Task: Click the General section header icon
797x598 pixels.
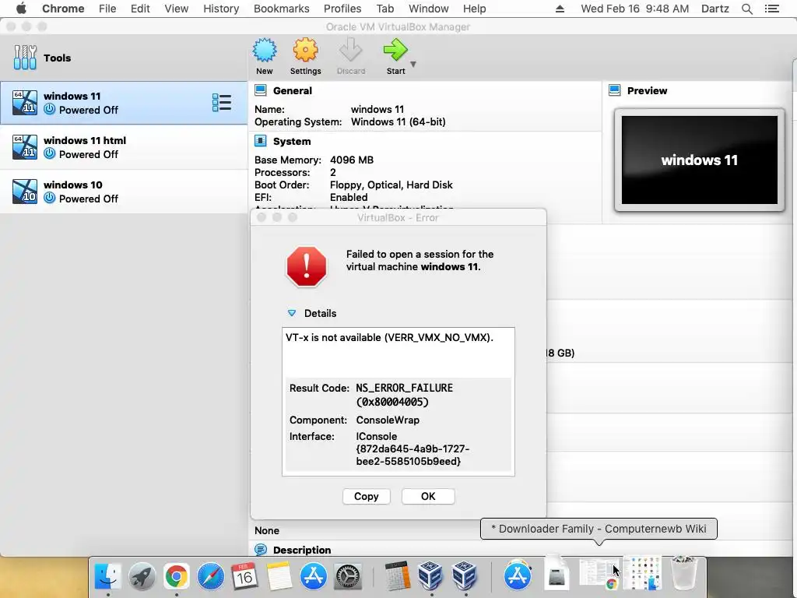Action: click(260, 90)
